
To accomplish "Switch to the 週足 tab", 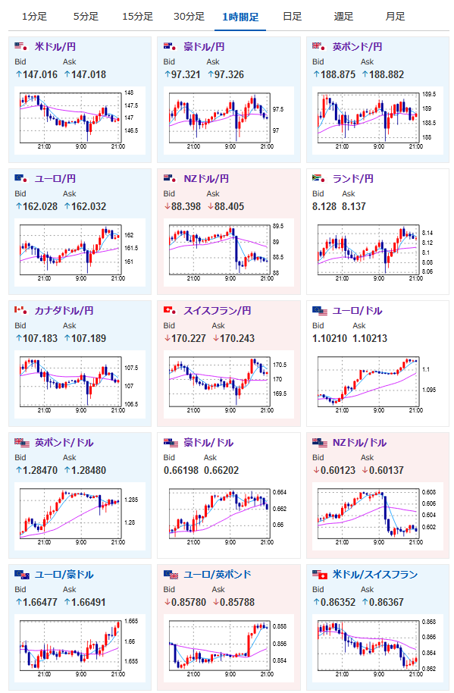I will click(x=343, y=17).
